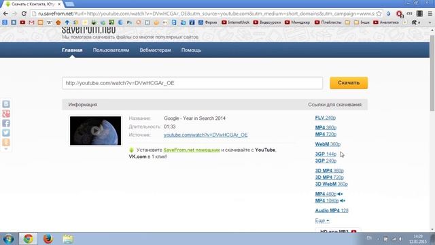Screen dimensions: 435x245
Task: Open the Пользователям navigation tab
Action: pyautogui.click(x=111, y=50)
